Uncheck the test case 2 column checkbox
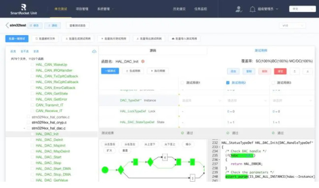Viewport: 319px width, 188px height. (x=228, y=83)
